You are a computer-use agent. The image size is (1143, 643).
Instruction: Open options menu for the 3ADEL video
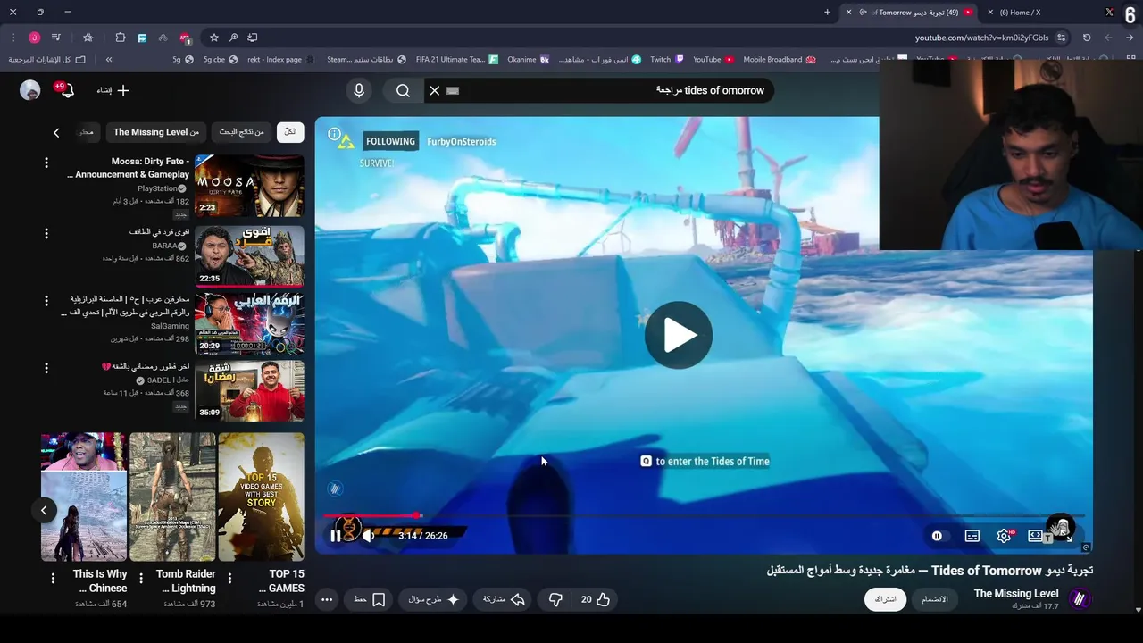point(46,368)
